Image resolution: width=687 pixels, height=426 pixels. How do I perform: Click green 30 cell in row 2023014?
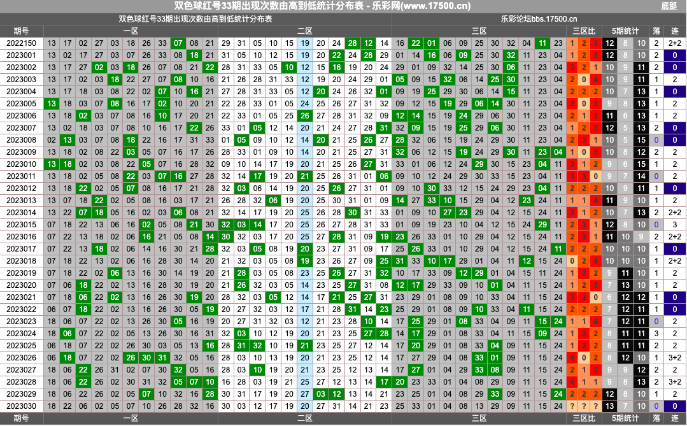pos(352,212)
